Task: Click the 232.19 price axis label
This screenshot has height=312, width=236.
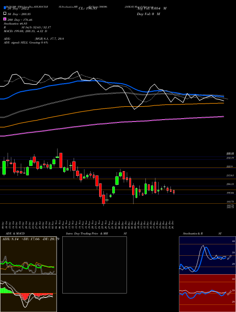Action: pyautogui.click(x=230, y=158)
